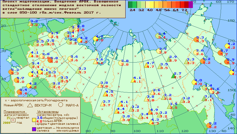Image resolution: width=237 pixels, height=134 pixels.
Task: Click the triangle station marked 4.9
Action: click(x=150, y=112)
